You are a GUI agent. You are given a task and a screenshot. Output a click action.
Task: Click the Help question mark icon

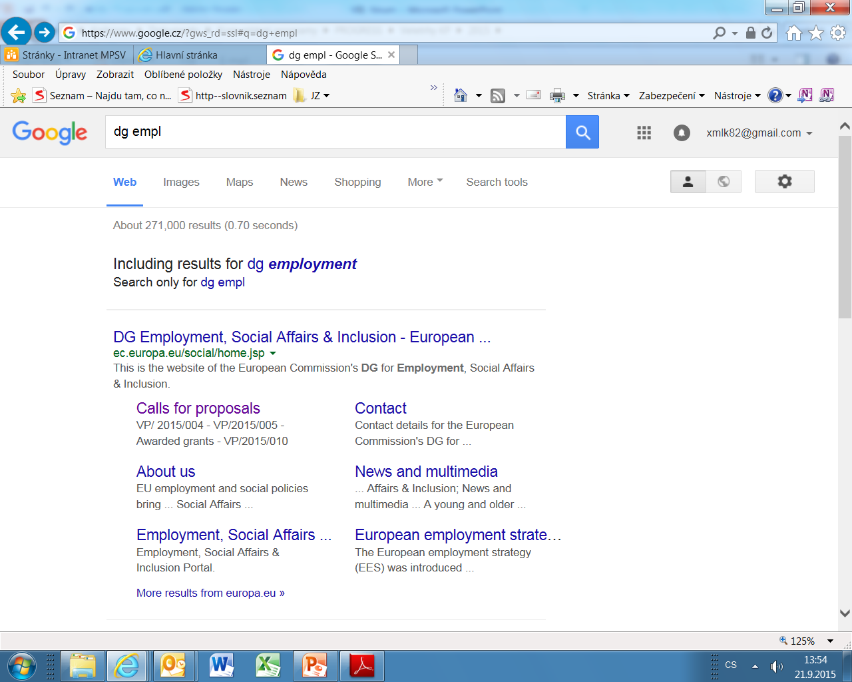(775, 95)
